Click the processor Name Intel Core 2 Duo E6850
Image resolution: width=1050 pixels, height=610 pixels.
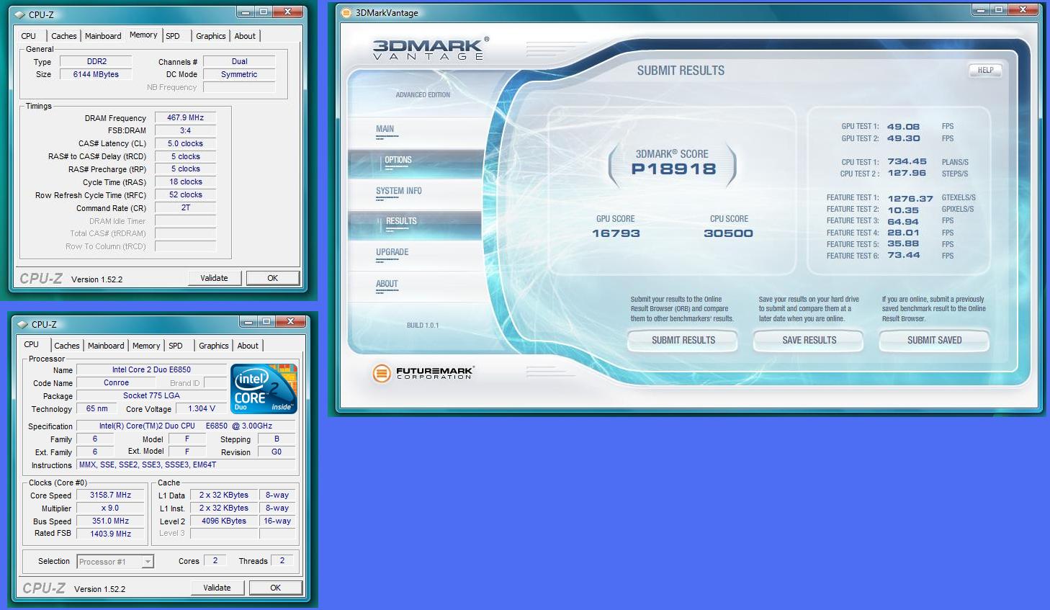point(151,369)
